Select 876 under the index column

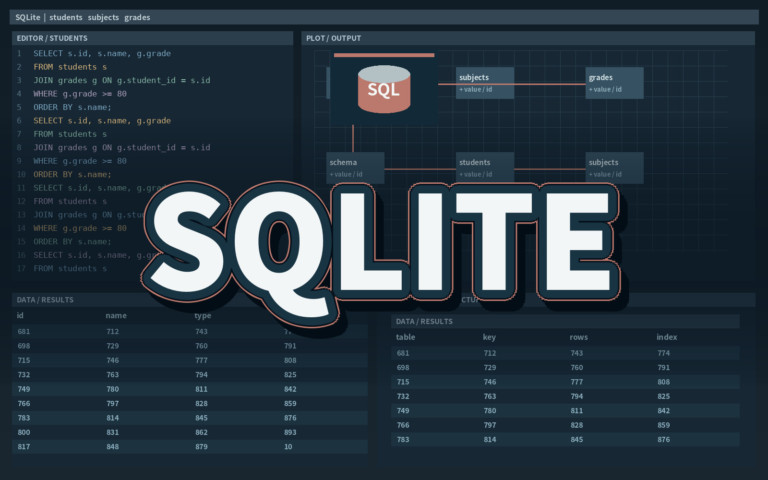pos(664,439)
